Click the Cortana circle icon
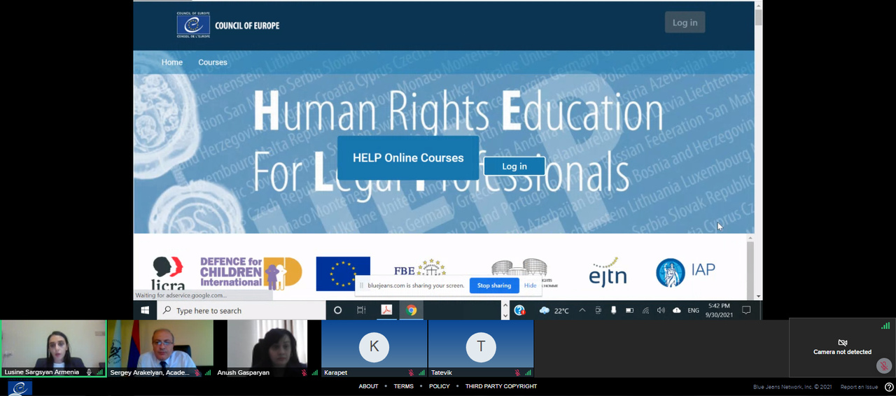This screenshot has width=896, height=396. [x=337, y=310]
